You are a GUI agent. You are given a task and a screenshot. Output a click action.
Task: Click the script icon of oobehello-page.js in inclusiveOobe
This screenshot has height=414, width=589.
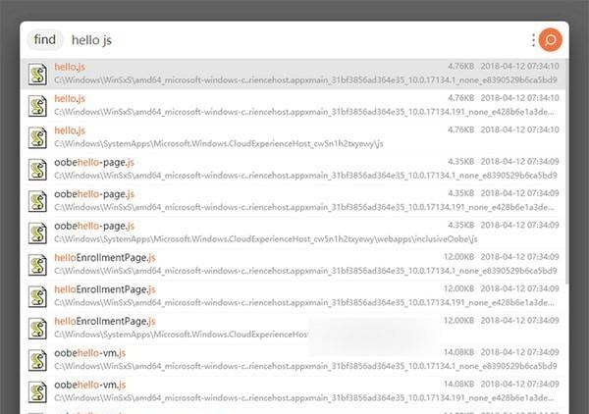38,233
